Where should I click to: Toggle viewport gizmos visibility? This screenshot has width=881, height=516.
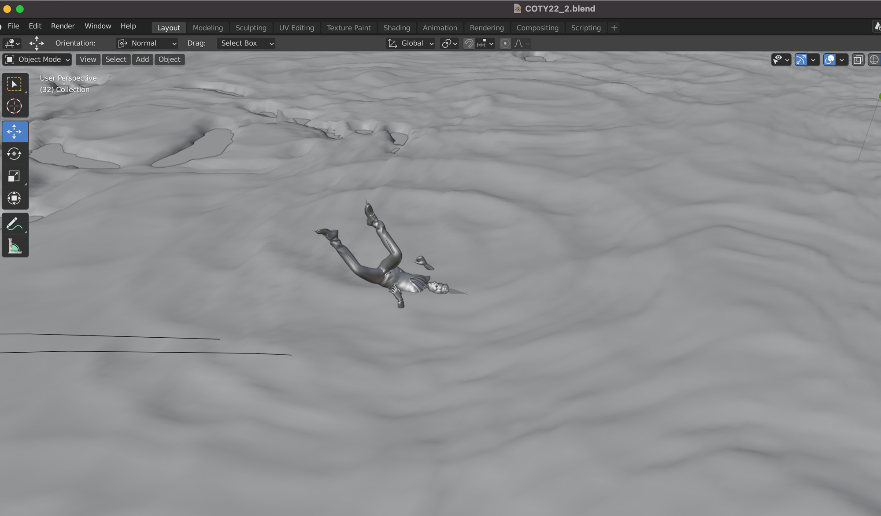pos(801,59)
